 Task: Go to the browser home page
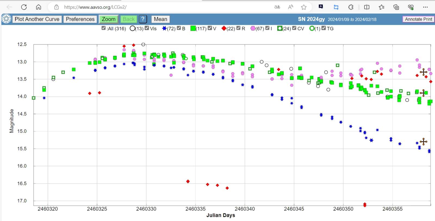click(x=39, y=7)
